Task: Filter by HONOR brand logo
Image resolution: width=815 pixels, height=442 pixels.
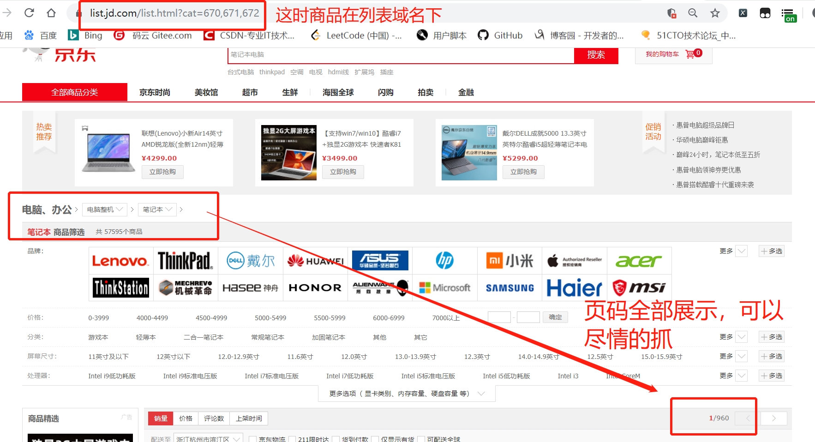Action: [x=315, y=287]
